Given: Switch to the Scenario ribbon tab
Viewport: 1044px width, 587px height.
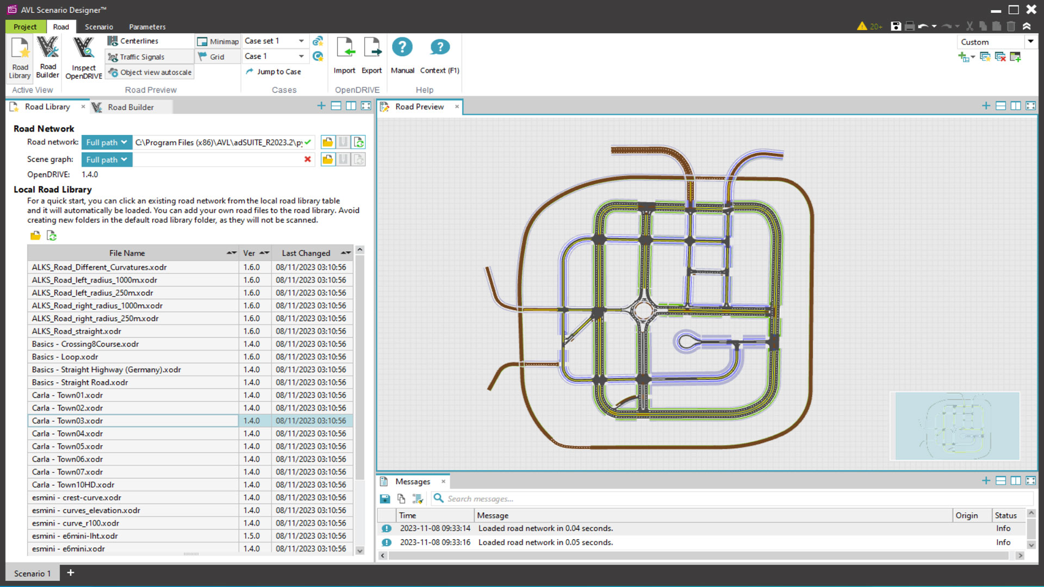Looking at the screenshot, I should [x=99, y=27].
